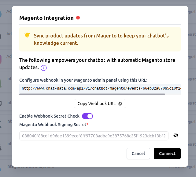Click the horizontal scrollbar under the webhook URL

[x=92, y=94]
